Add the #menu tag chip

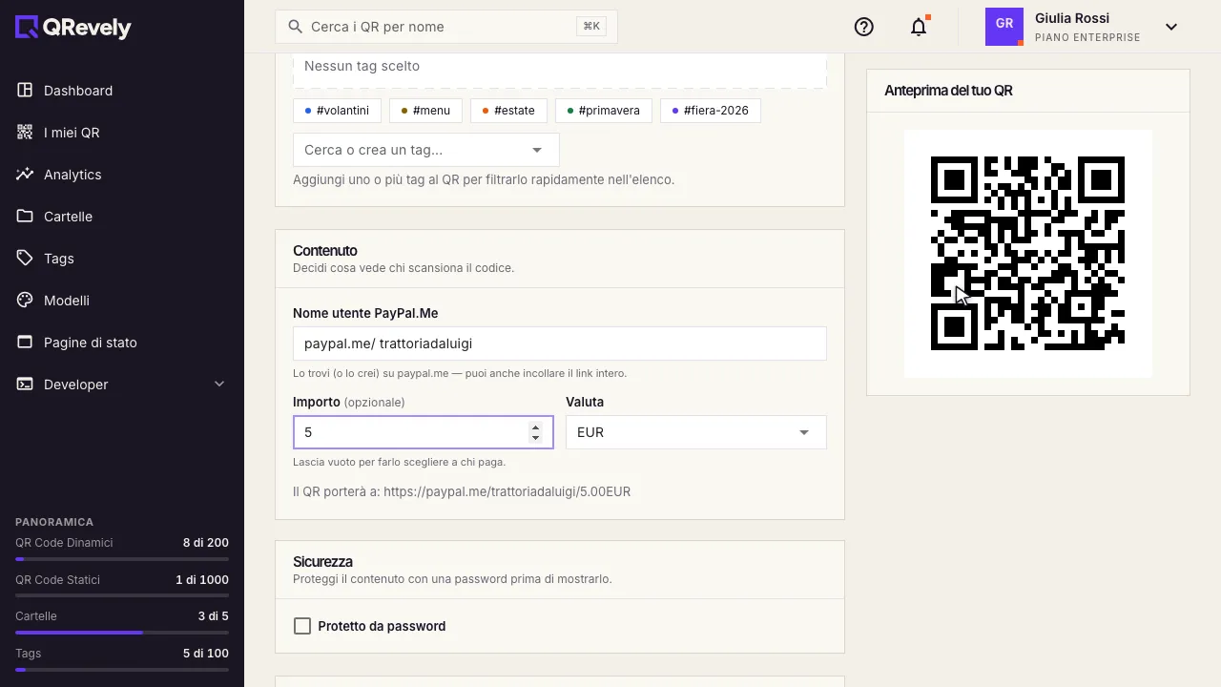coord(425,111)
